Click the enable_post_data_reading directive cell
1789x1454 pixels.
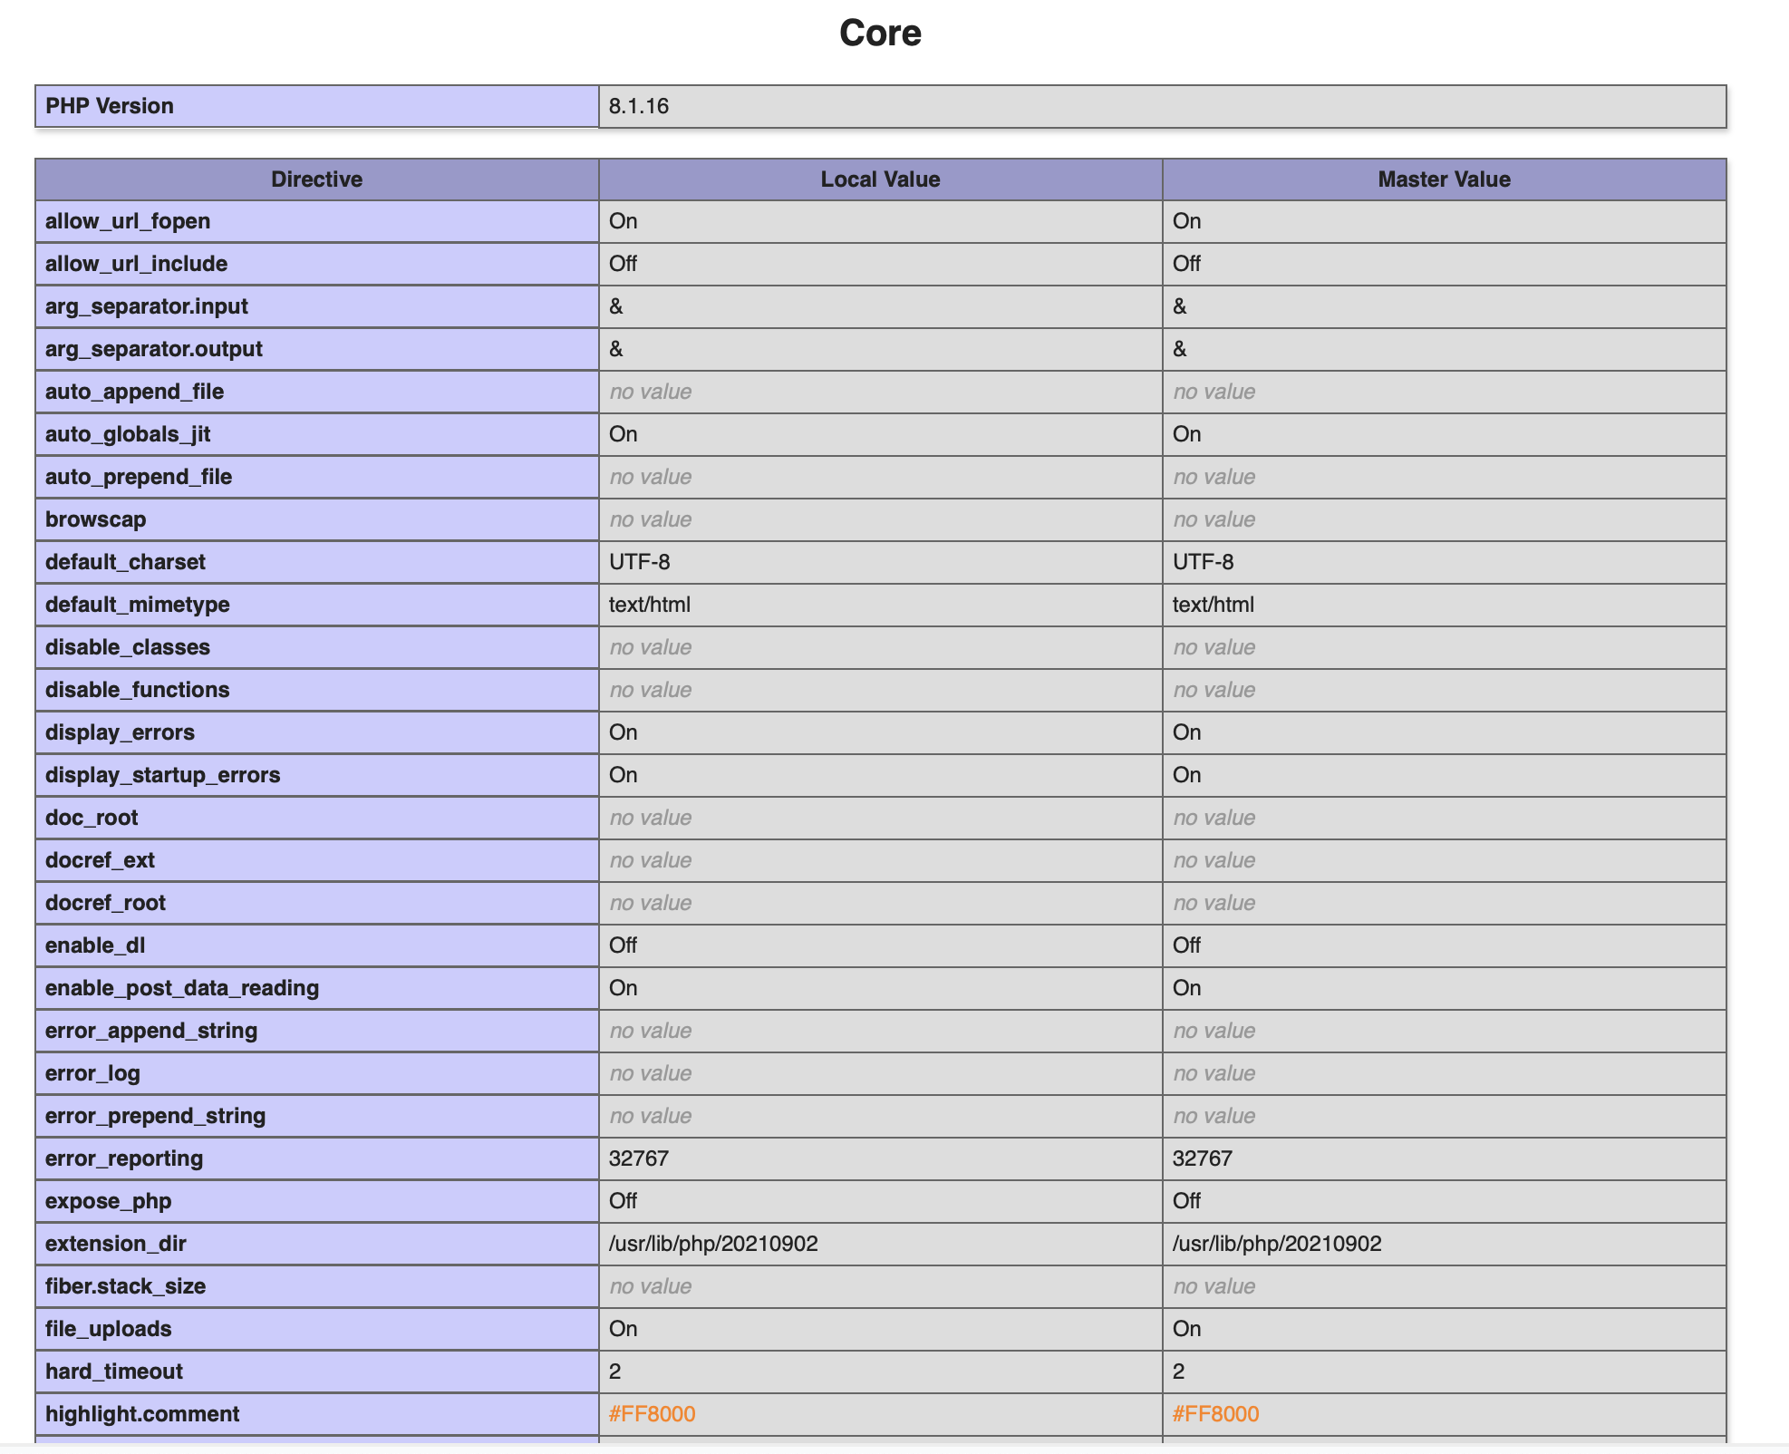click(317, 988)
